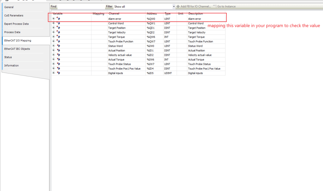The image size is (323, 191).
Task: Click the Status Word input variable icon
Action: (x=59, y=46)
